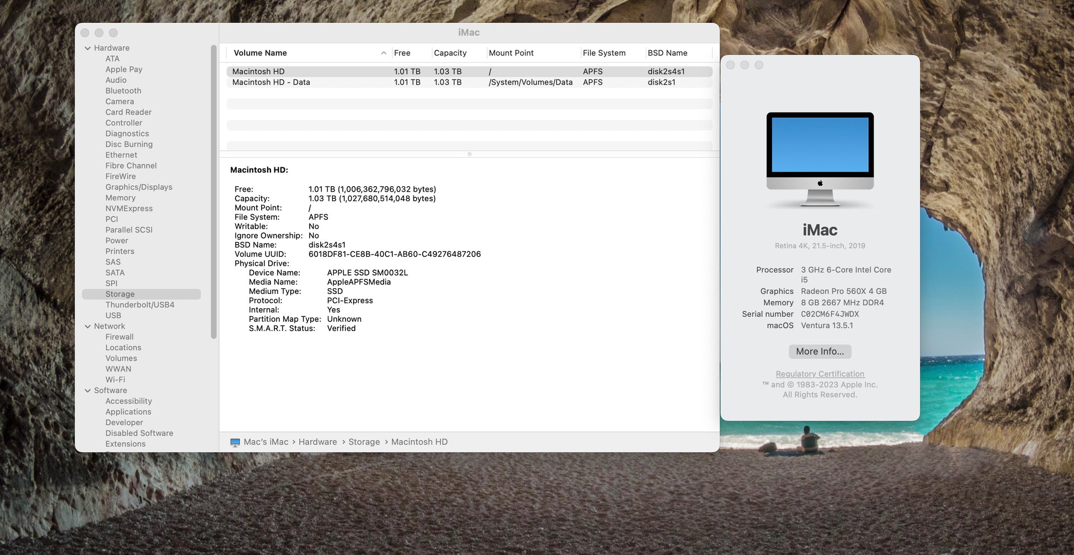
Task: Click Storage in the bottom path bar
Action: [x=364, y=442]
